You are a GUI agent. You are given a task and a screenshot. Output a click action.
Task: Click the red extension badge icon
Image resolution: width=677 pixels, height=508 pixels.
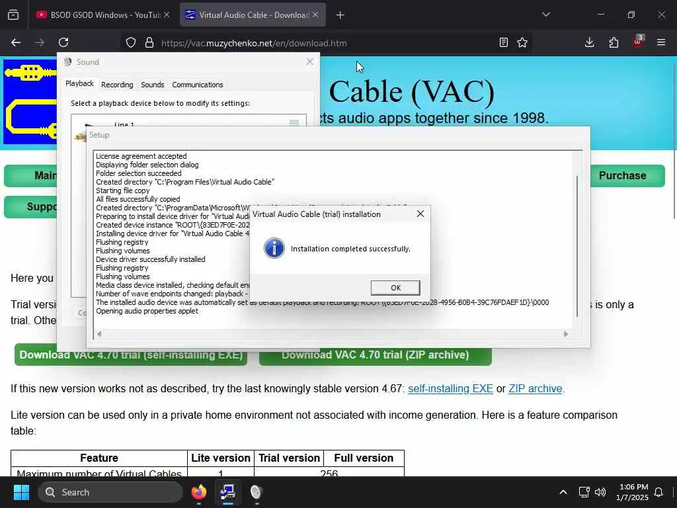coord(638,42)
